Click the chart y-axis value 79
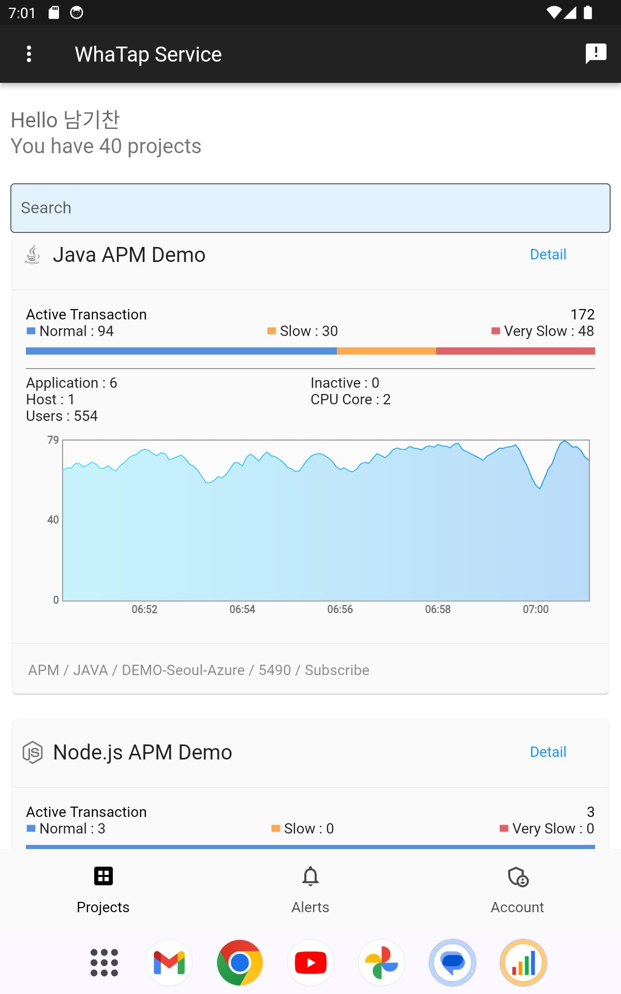 (x=53, y=440)
